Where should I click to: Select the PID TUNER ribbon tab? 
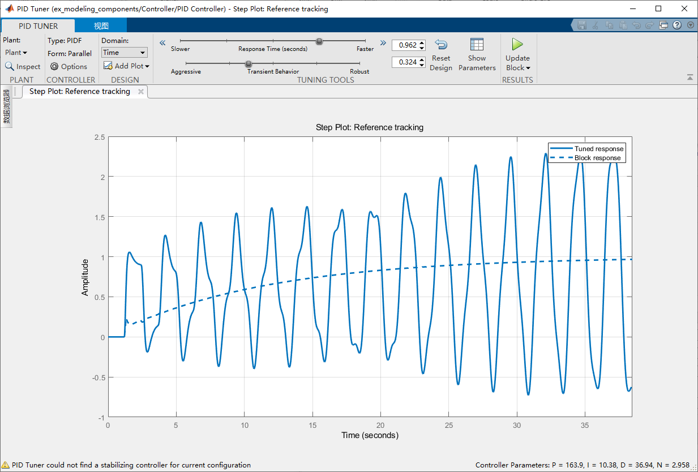click(38, 26)
